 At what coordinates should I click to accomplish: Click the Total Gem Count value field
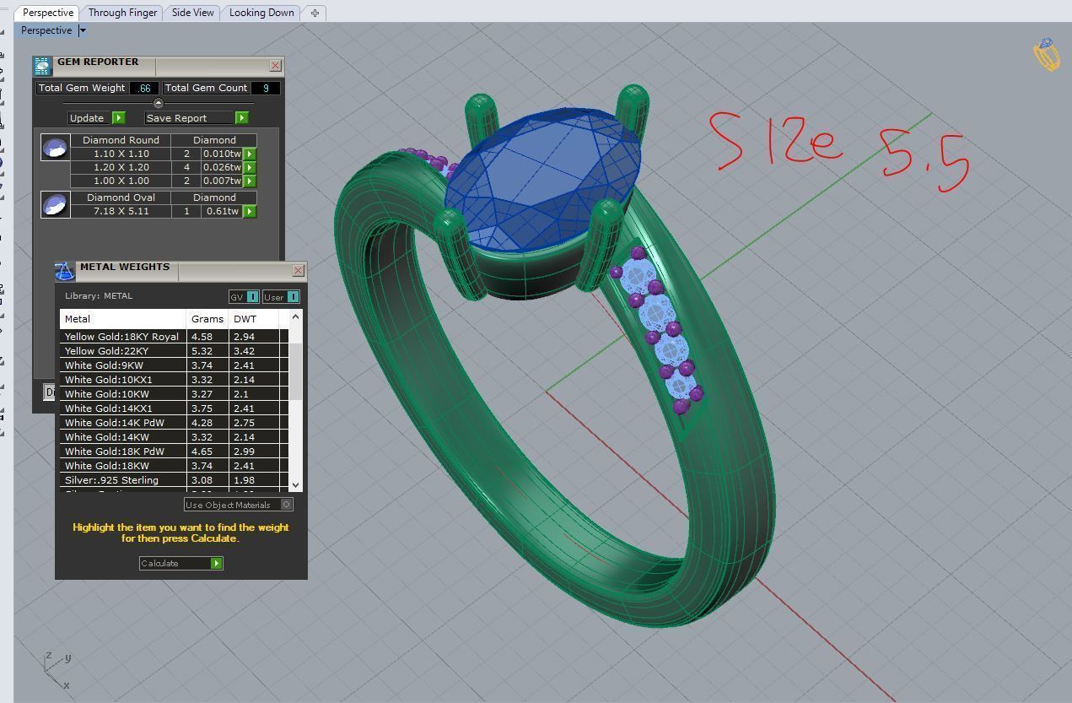[266, 88]
